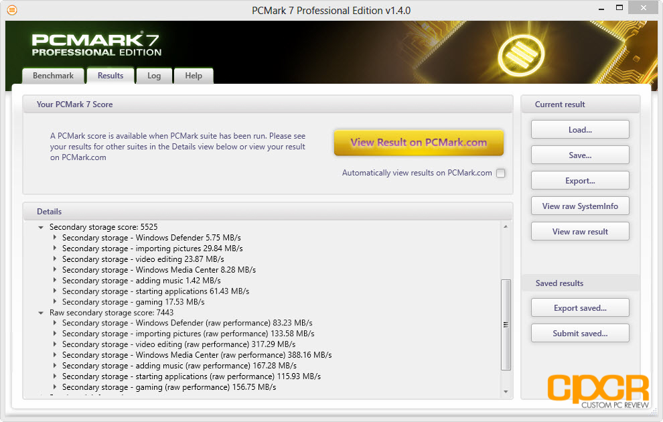Select gaming (raw performance) 156.75 MB/s row
Image resolution: width=663 pixels, height=422 pixels.
tap(169, 387)
